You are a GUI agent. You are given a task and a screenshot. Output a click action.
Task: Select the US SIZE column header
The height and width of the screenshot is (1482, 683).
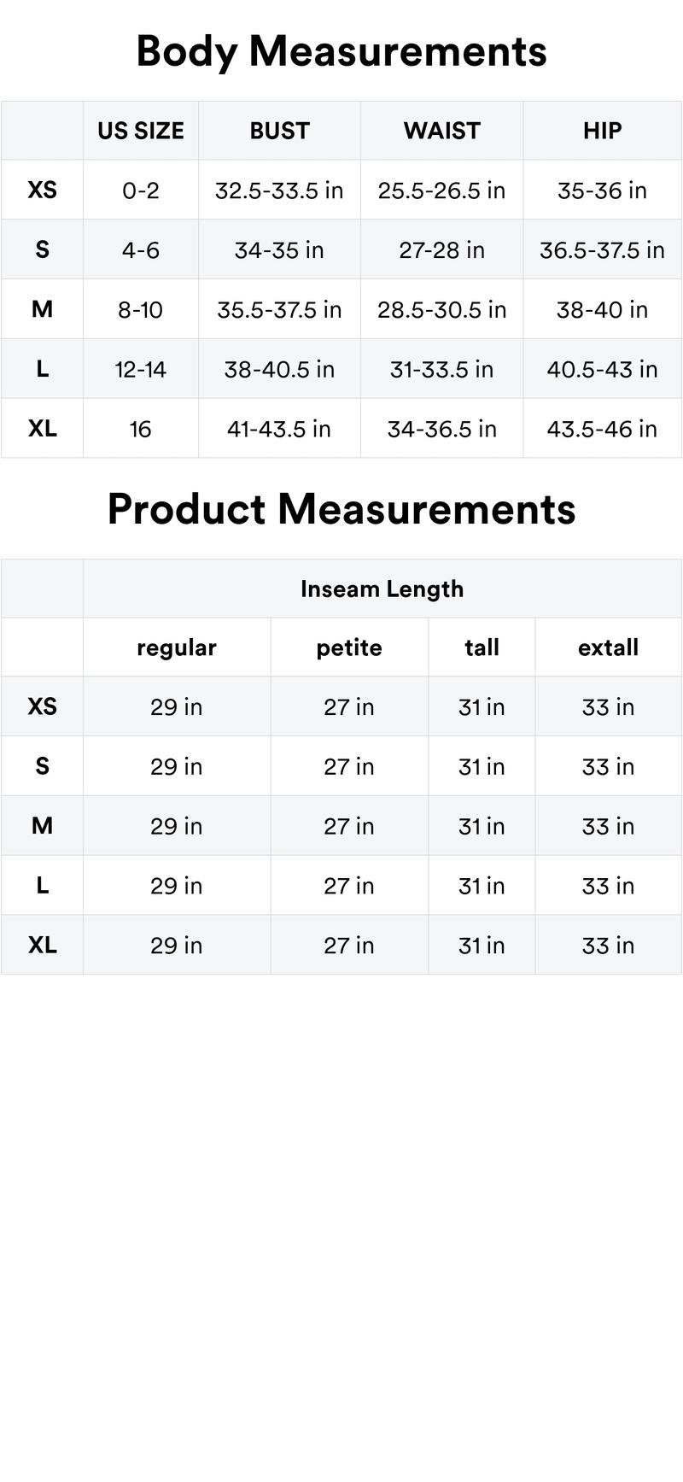tap(141, 131)
